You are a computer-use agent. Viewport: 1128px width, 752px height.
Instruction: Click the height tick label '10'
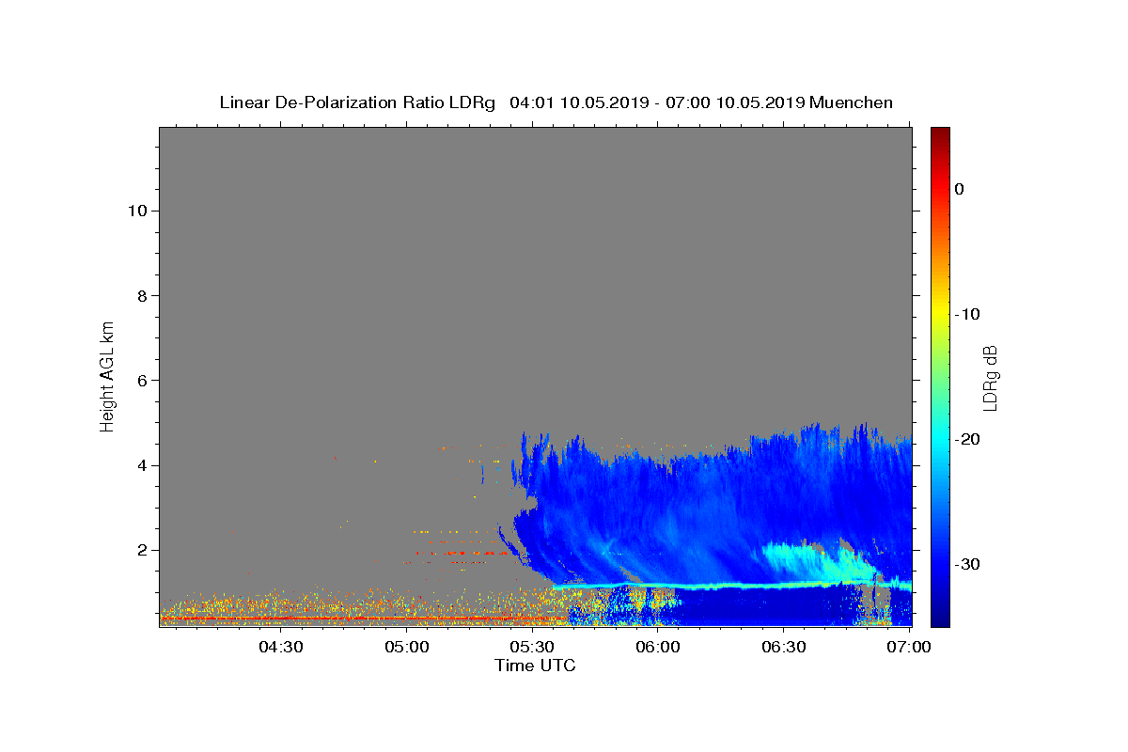(x=136, y=211)
